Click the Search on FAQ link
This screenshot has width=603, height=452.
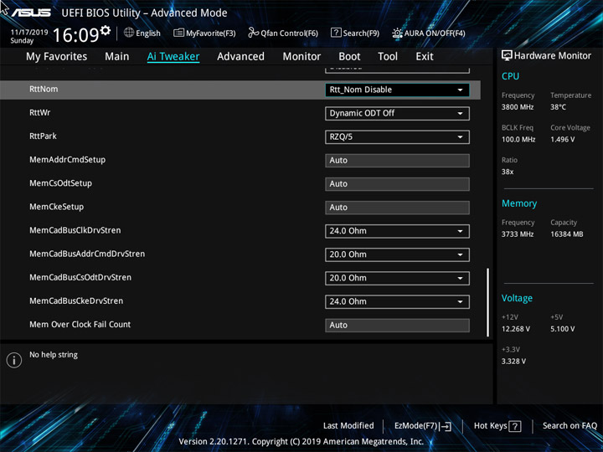(x=570, y=426)
